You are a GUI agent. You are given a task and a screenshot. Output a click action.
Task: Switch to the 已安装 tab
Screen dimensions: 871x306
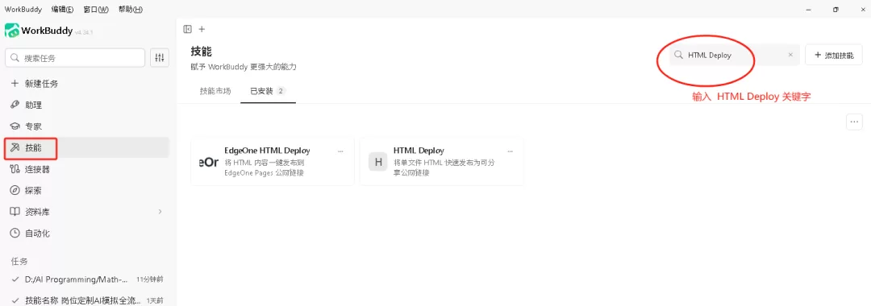269,91
